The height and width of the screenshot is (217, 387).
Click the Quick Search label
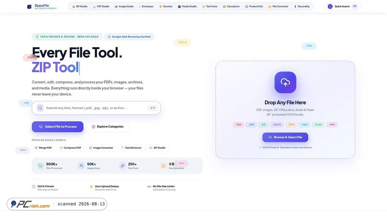(x=342, y=7)
